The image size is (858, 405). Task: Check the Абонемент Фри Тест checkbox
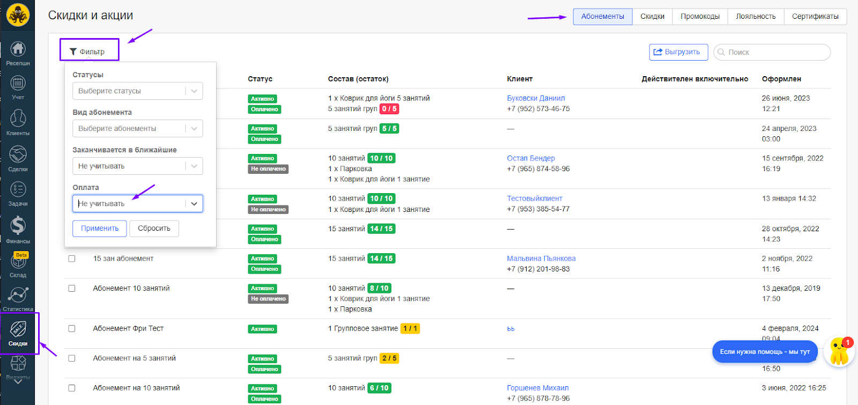(72, 329)
